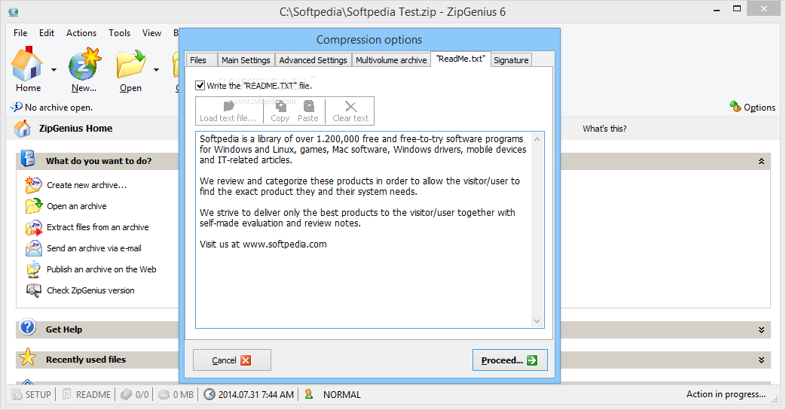
Task: Click the Home toolbar icon
Action: pyautogui.click(x=27, y=64)
